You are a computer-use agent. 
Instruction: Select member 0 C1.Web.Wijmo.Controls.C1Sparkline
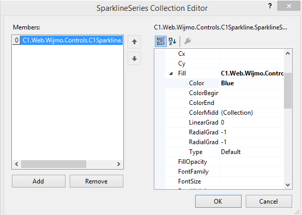pos(68,40)
